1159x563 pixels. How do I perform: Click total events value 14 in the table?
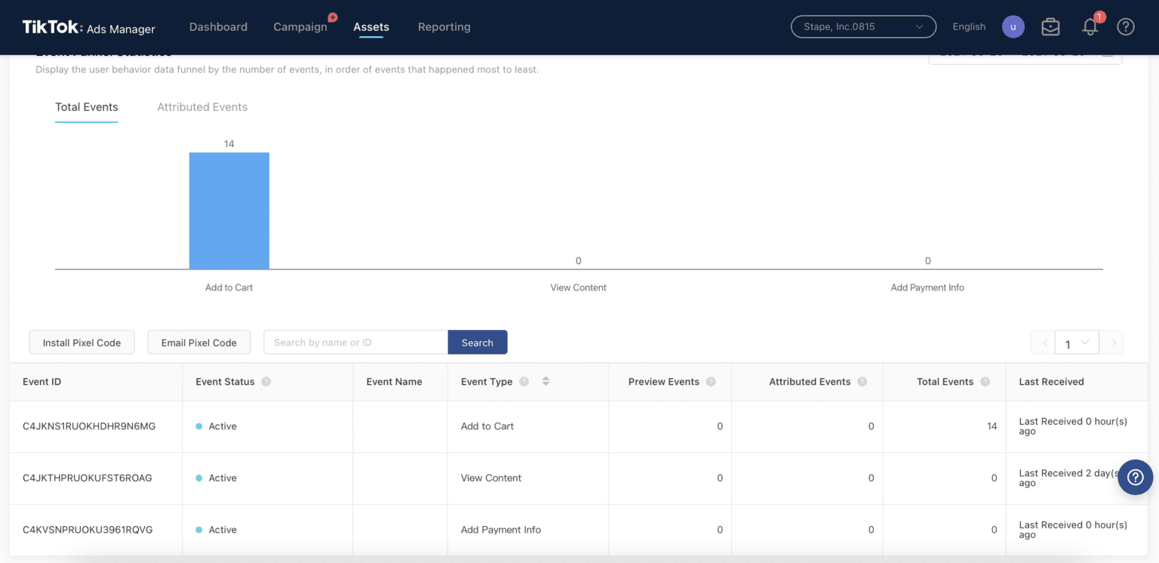(992, 426)
